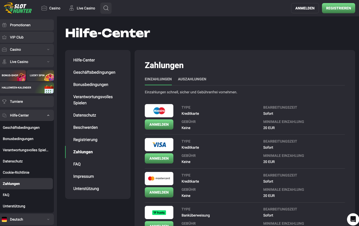This screenshot has height=226, width=359.
Task: Open Registrierung in the help panel menu
Action: pyautogui.click(x=85, y=140)
